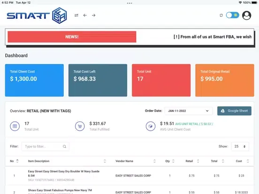Image resolution: width=259 pixels, height=194 pixels.
Task: Go back with the left arrow
Action: click(x=85, y=15)
